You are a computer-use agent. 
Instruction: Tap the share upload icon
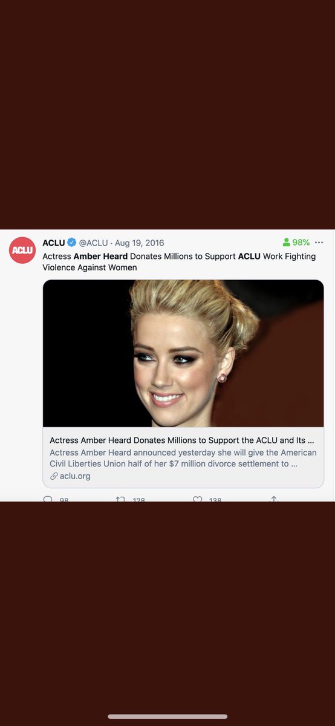pyautogui.click(x=273, y=500)
